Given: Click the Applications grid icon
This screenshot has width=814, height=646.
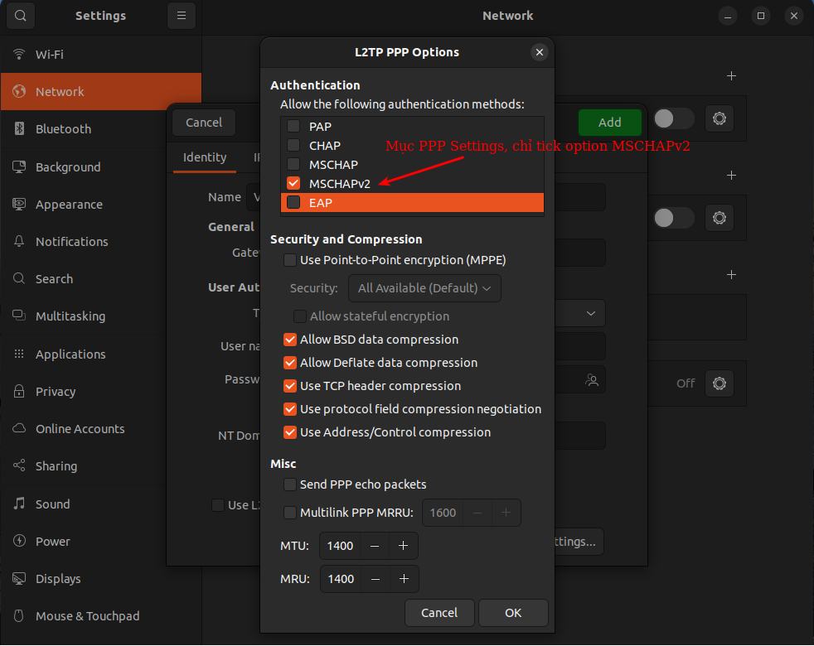Looking at the screenshot, I should 19,354.
